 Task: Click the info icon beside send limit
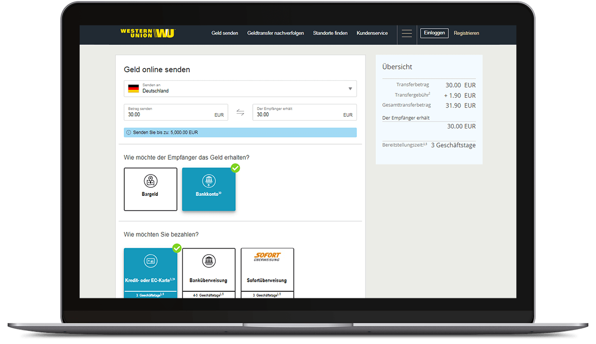(x=128, y=132)
